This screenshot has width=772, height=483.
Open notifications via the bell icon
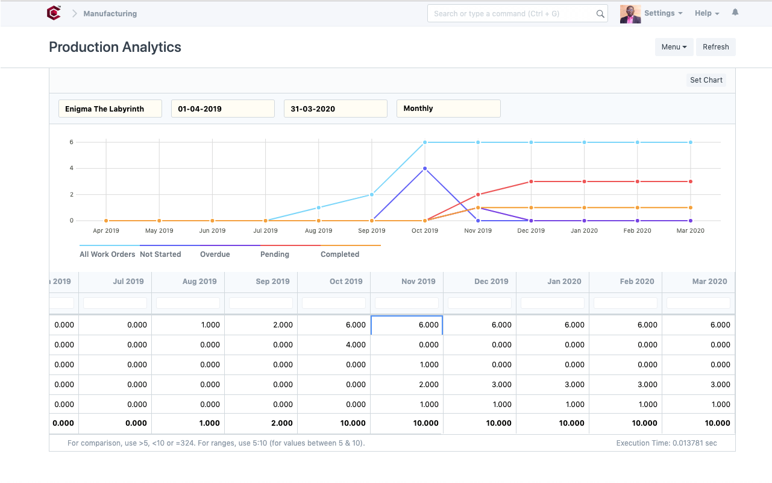point(735,13)
